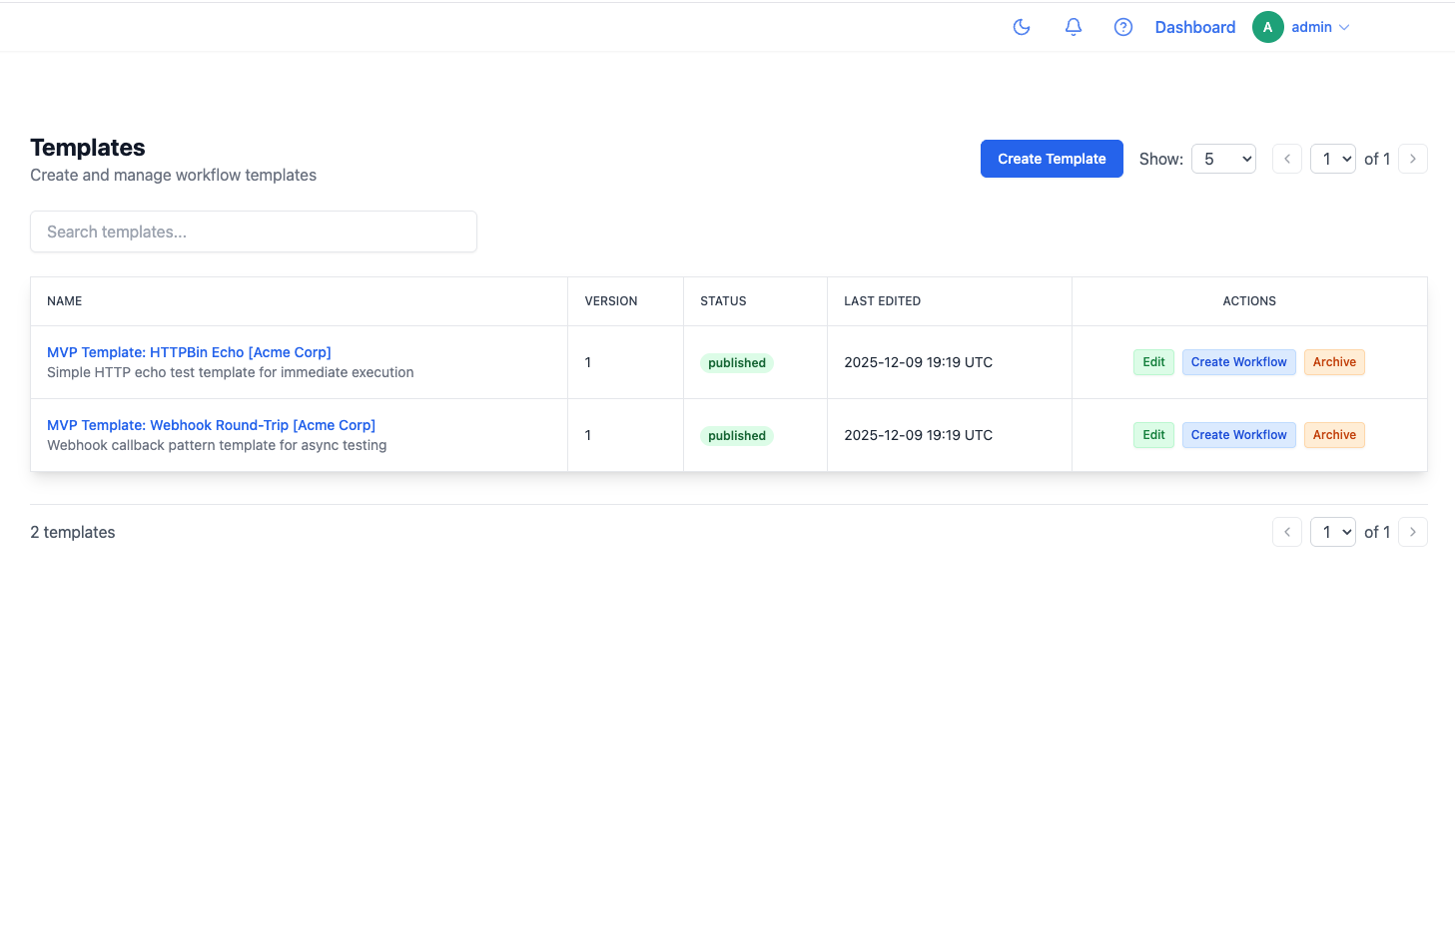Expand the admin user menu
Screen dimensions: 1455x931
(1320, 27)
